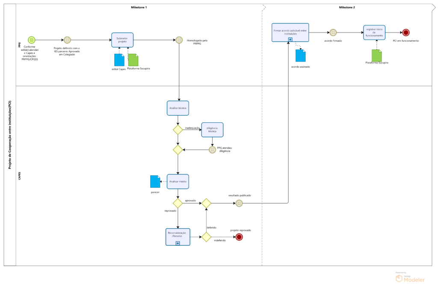Viewport: 438px width, 301px height.
Task: Click the 'Submeter projeto' task box
Action: pyautogui.click(x=122, y=40)
